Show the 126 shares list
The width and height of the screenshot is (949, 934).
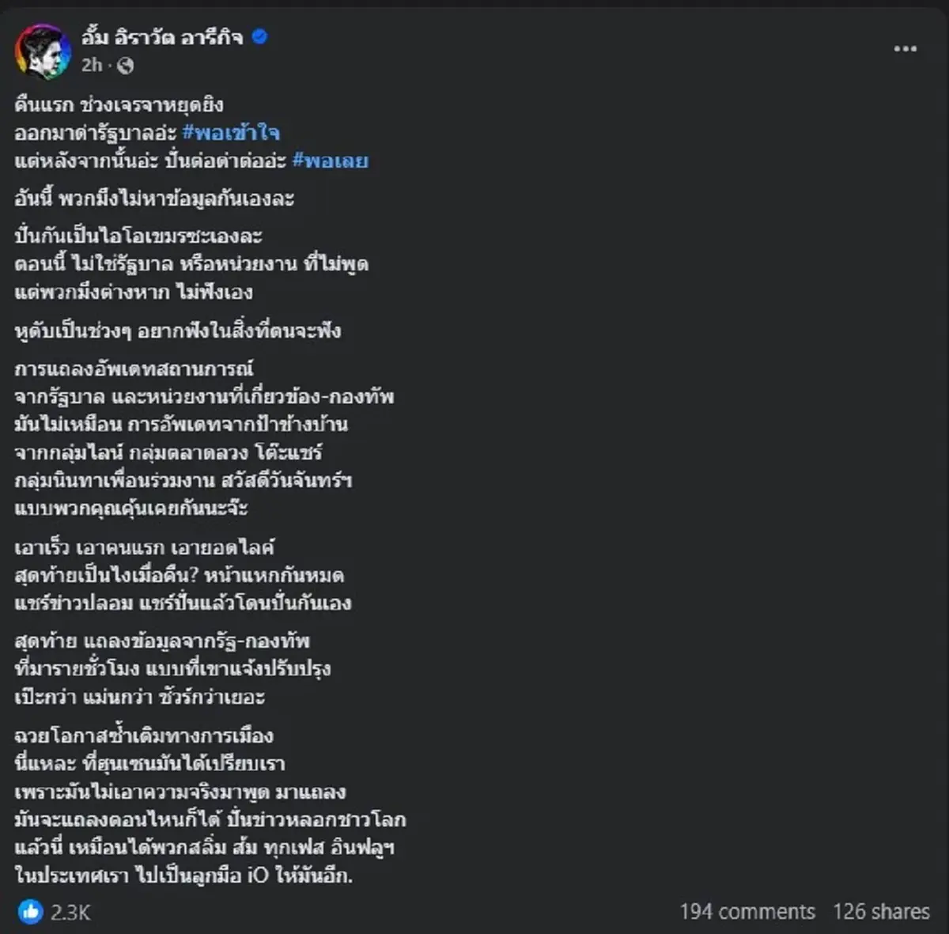tap(874, 911)
